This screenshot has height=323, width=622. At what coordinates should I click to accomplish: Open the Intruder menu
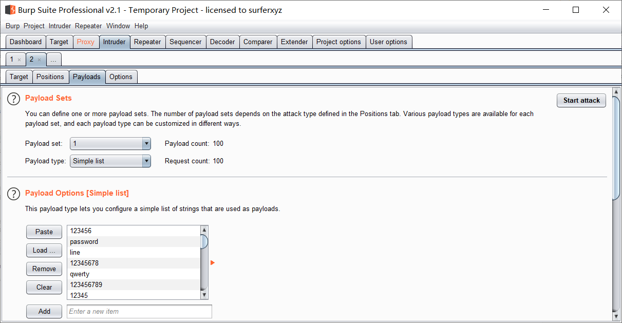coord(60,26)
